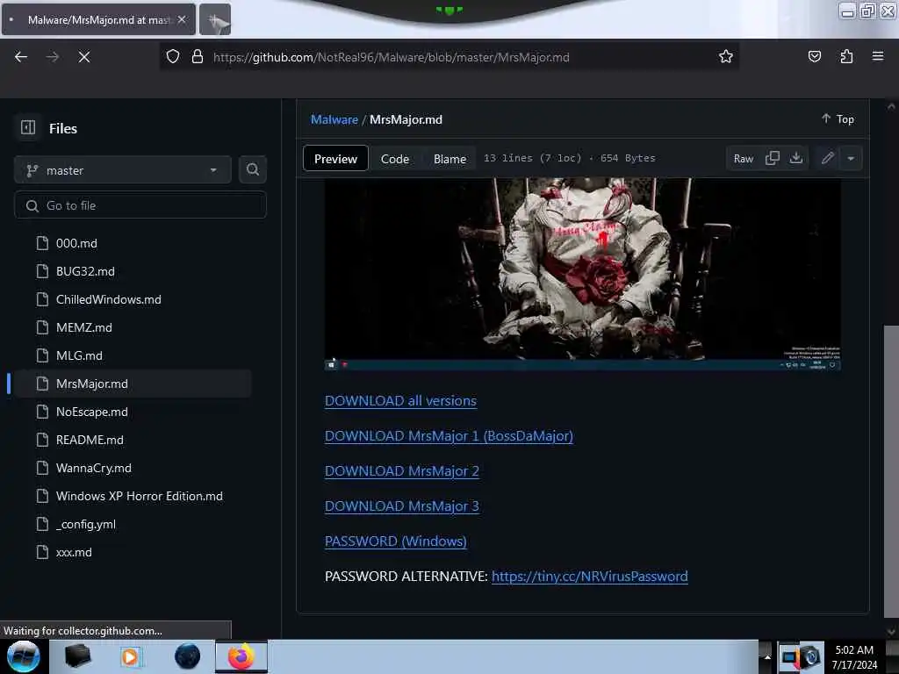
Task: Jump to Top of the file
Action: [838, 118]
